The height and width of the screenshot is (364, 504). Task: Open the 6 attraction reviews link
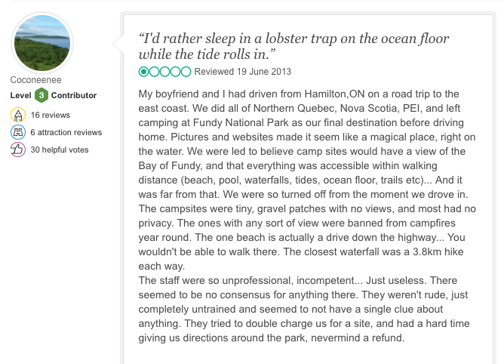coord(66,133)
